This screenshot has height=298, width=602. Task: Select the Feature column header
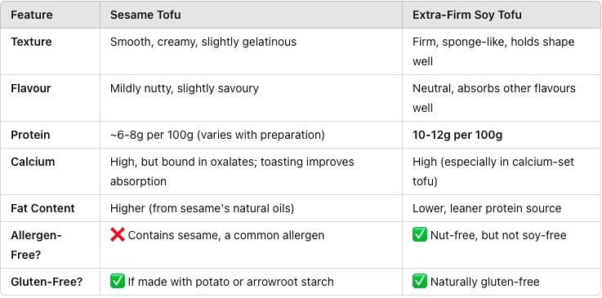(32, 15)
